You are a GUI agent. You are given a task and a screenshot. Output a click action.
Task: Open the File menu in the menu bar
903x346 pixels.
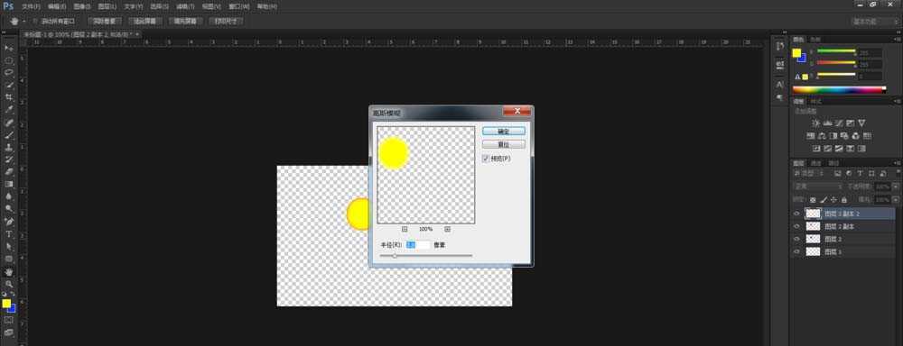click(31, 7)
